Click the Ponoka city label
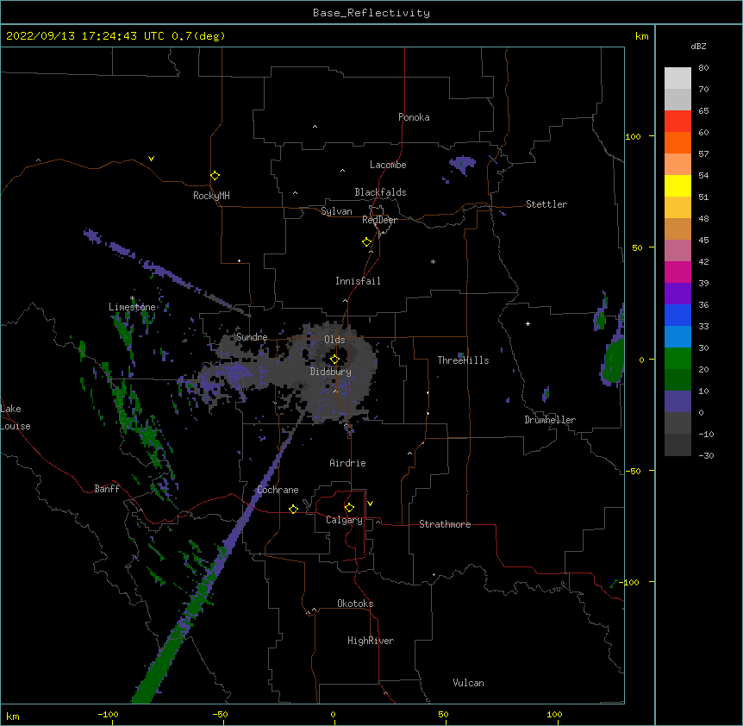Screen dimensions: 743x726 (x=414, y=117)
